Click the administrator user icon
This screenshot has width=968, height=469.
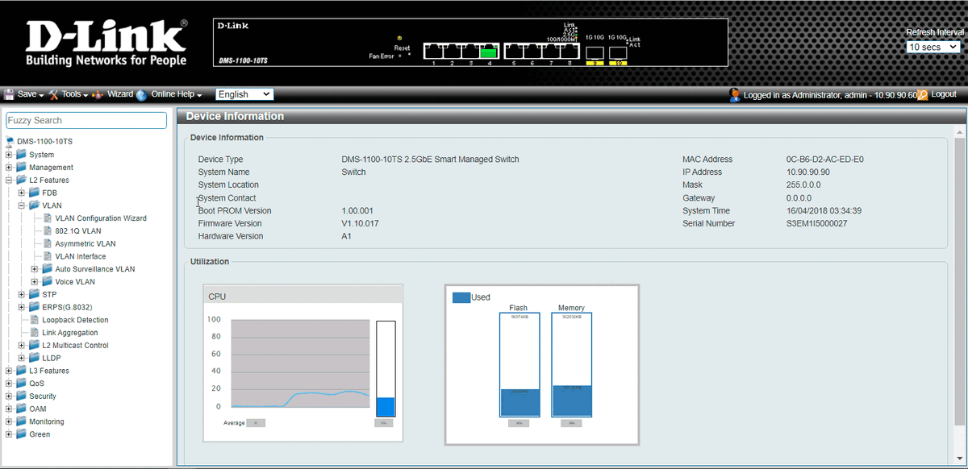tap(735, 94)
